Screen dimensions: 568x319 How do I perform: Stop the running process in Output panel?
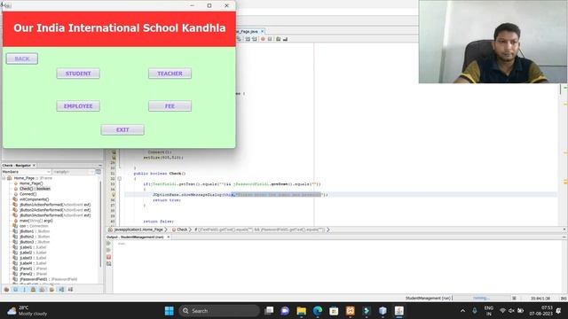(x=108, y=257)
